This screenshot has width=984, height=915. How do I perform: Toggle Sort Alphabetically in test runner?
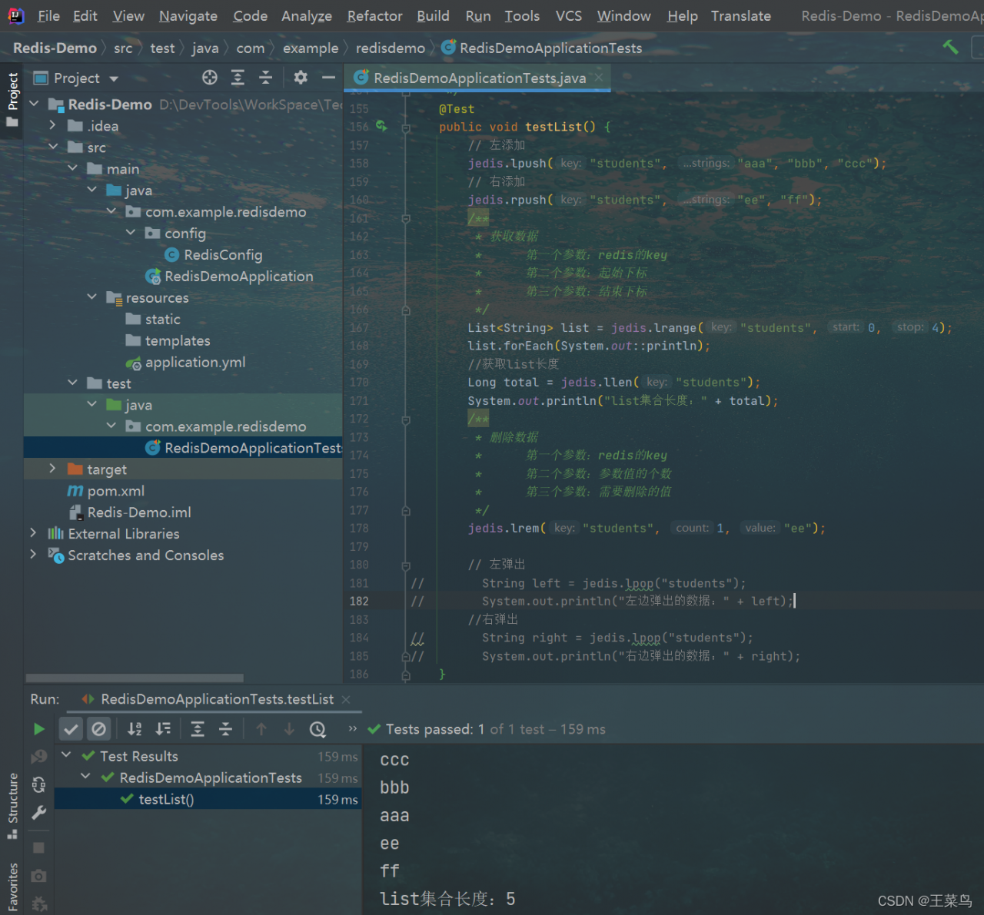(x=135, y=729)
